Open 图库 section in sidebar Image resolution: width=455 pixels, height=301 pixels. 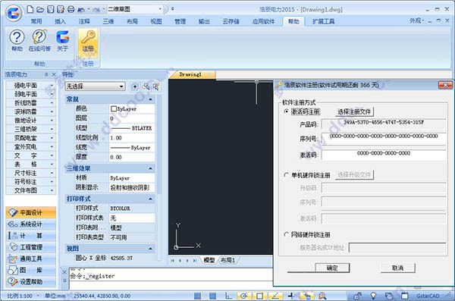point(31,270)
